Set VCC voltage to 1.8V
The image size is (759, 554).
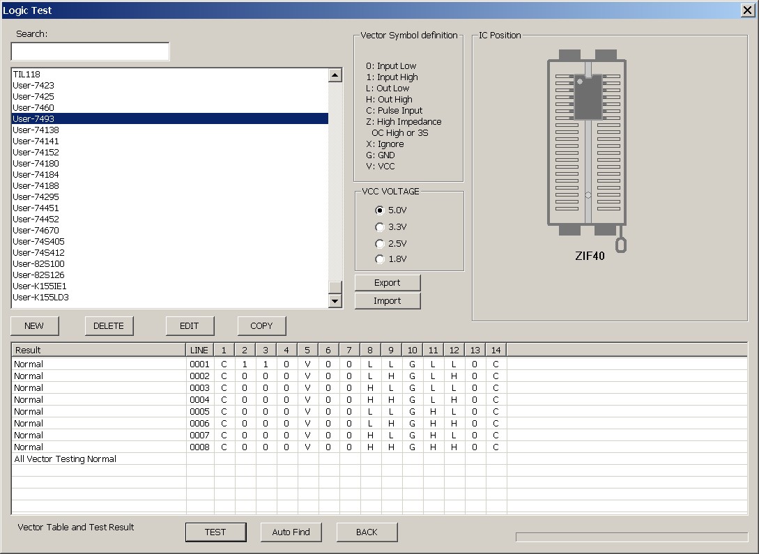380,259
